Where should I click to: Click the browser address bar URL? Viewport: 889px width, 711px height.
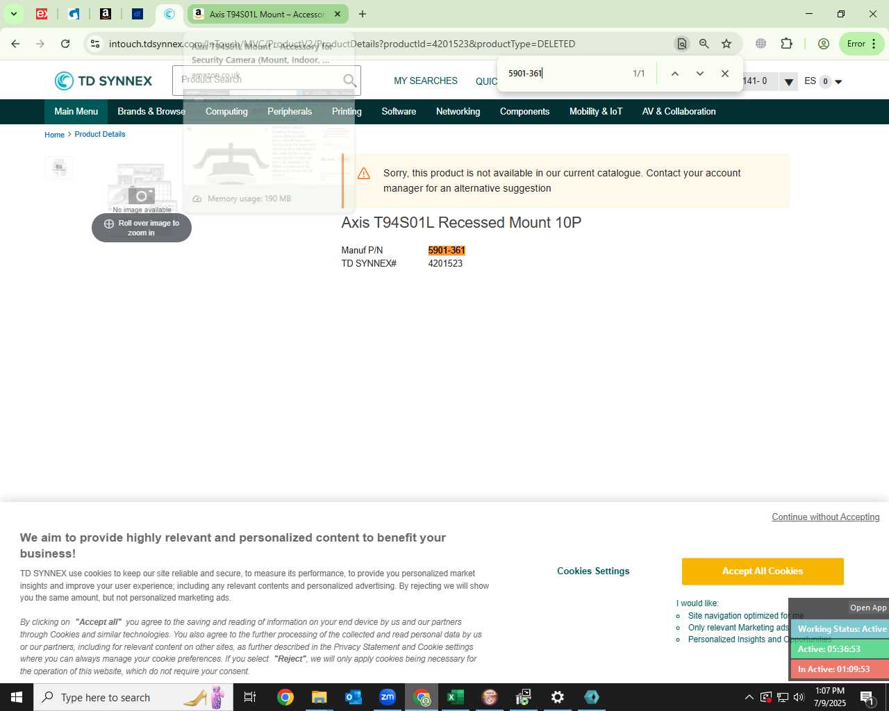(x=342, y=44)
